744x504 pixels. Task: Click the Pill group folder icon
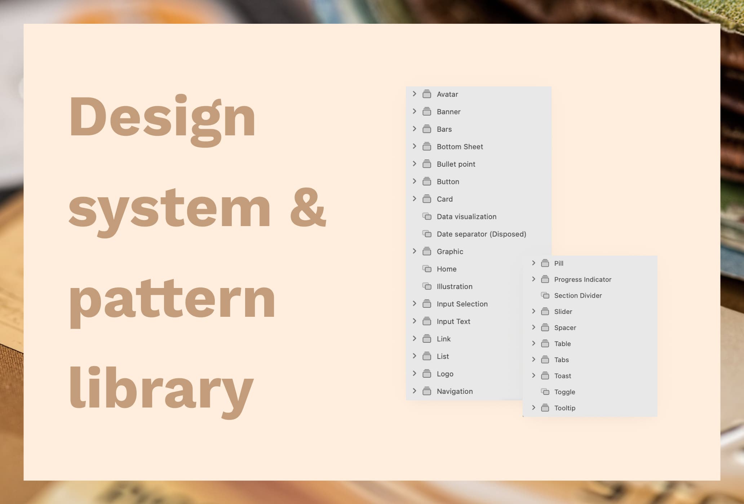545,264
